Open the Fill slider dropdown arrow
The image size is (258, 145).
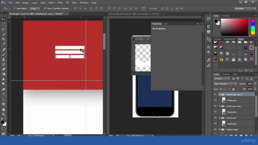point(255,89)
